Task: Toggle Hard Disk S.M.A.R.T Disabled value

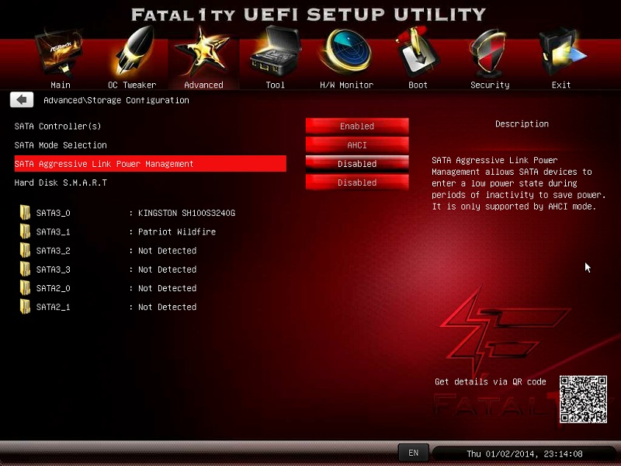Action: 357,183
